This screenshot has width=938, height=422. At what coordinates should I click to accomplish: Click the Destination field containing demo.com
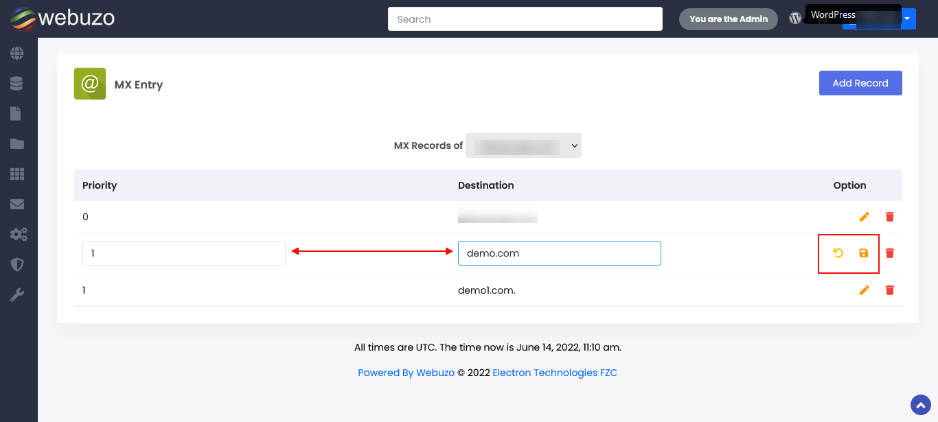[559, 253]
